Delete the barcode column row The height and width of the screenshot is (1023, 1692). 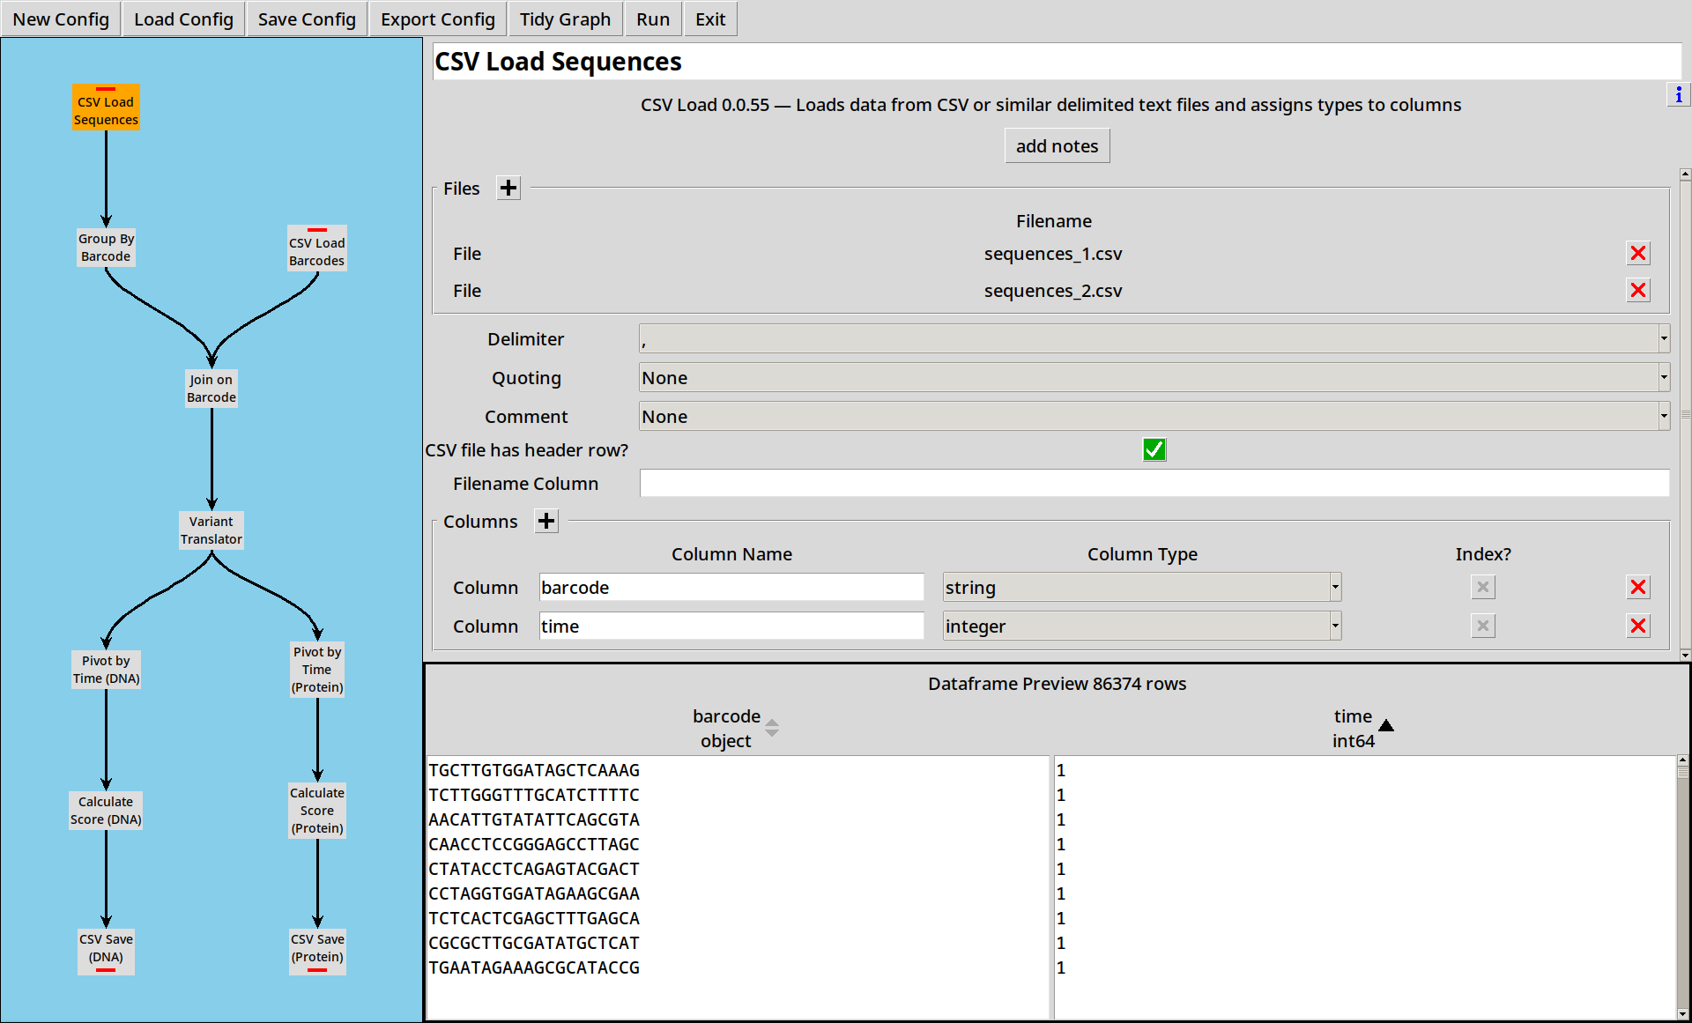1638,588
